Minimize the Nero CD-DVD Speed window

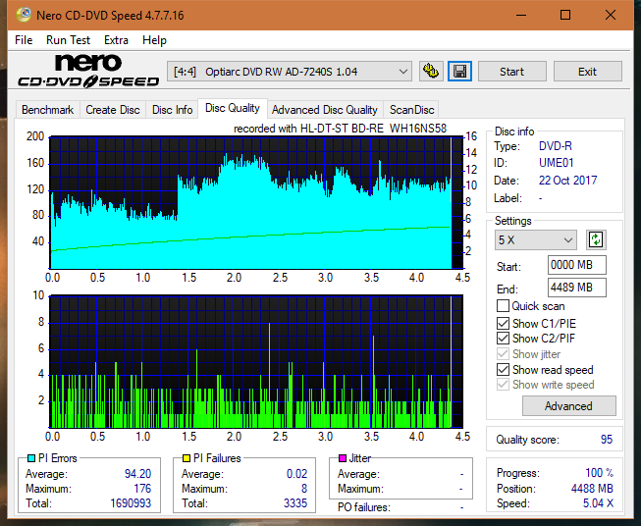(521, 15)
